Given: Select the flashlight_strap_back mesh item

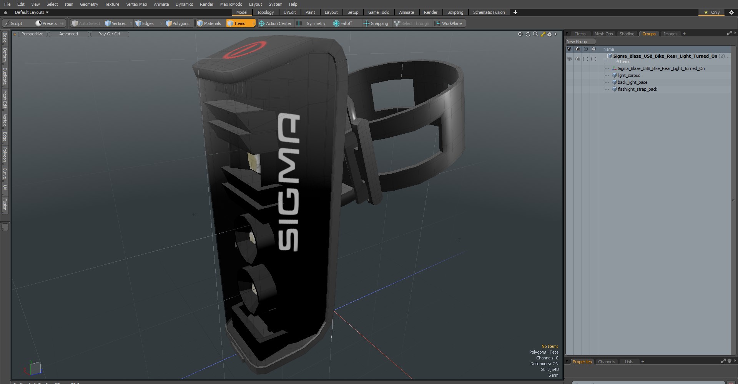Looking at the screenshot, I should pyautogui.click(x=637, y=89).
